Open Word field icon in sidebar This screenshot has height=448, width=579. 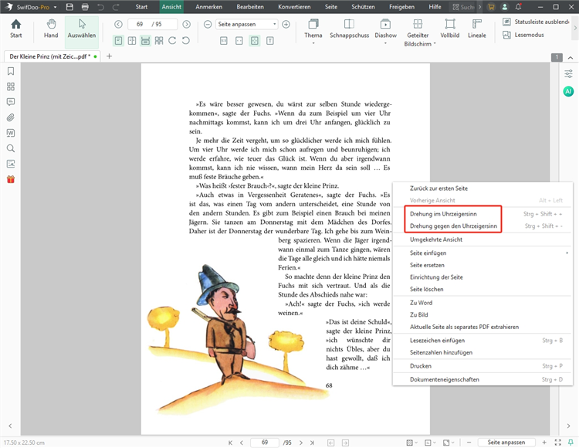click(11, 133)
